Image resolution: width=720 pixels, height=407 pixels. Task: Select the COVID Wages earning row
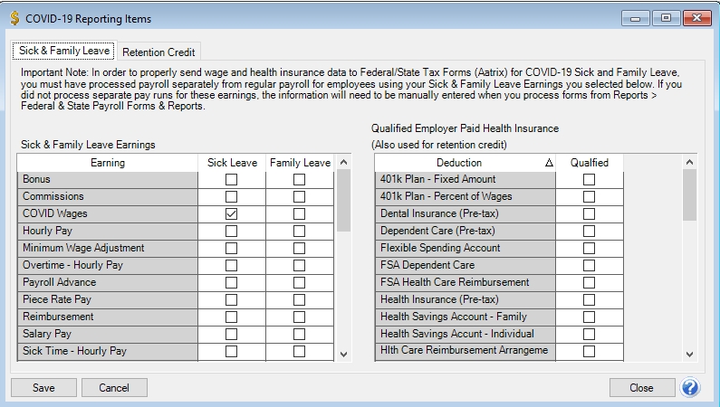coord(108,214)
